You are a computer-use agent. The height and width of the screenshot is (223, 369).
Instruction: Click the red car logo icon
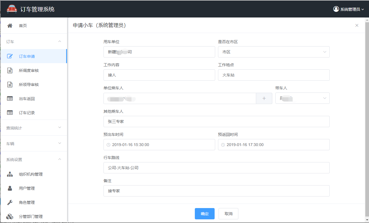tap(12, 9)
